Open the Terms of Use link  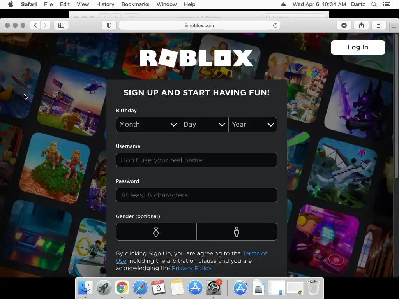tap(255, 253)
